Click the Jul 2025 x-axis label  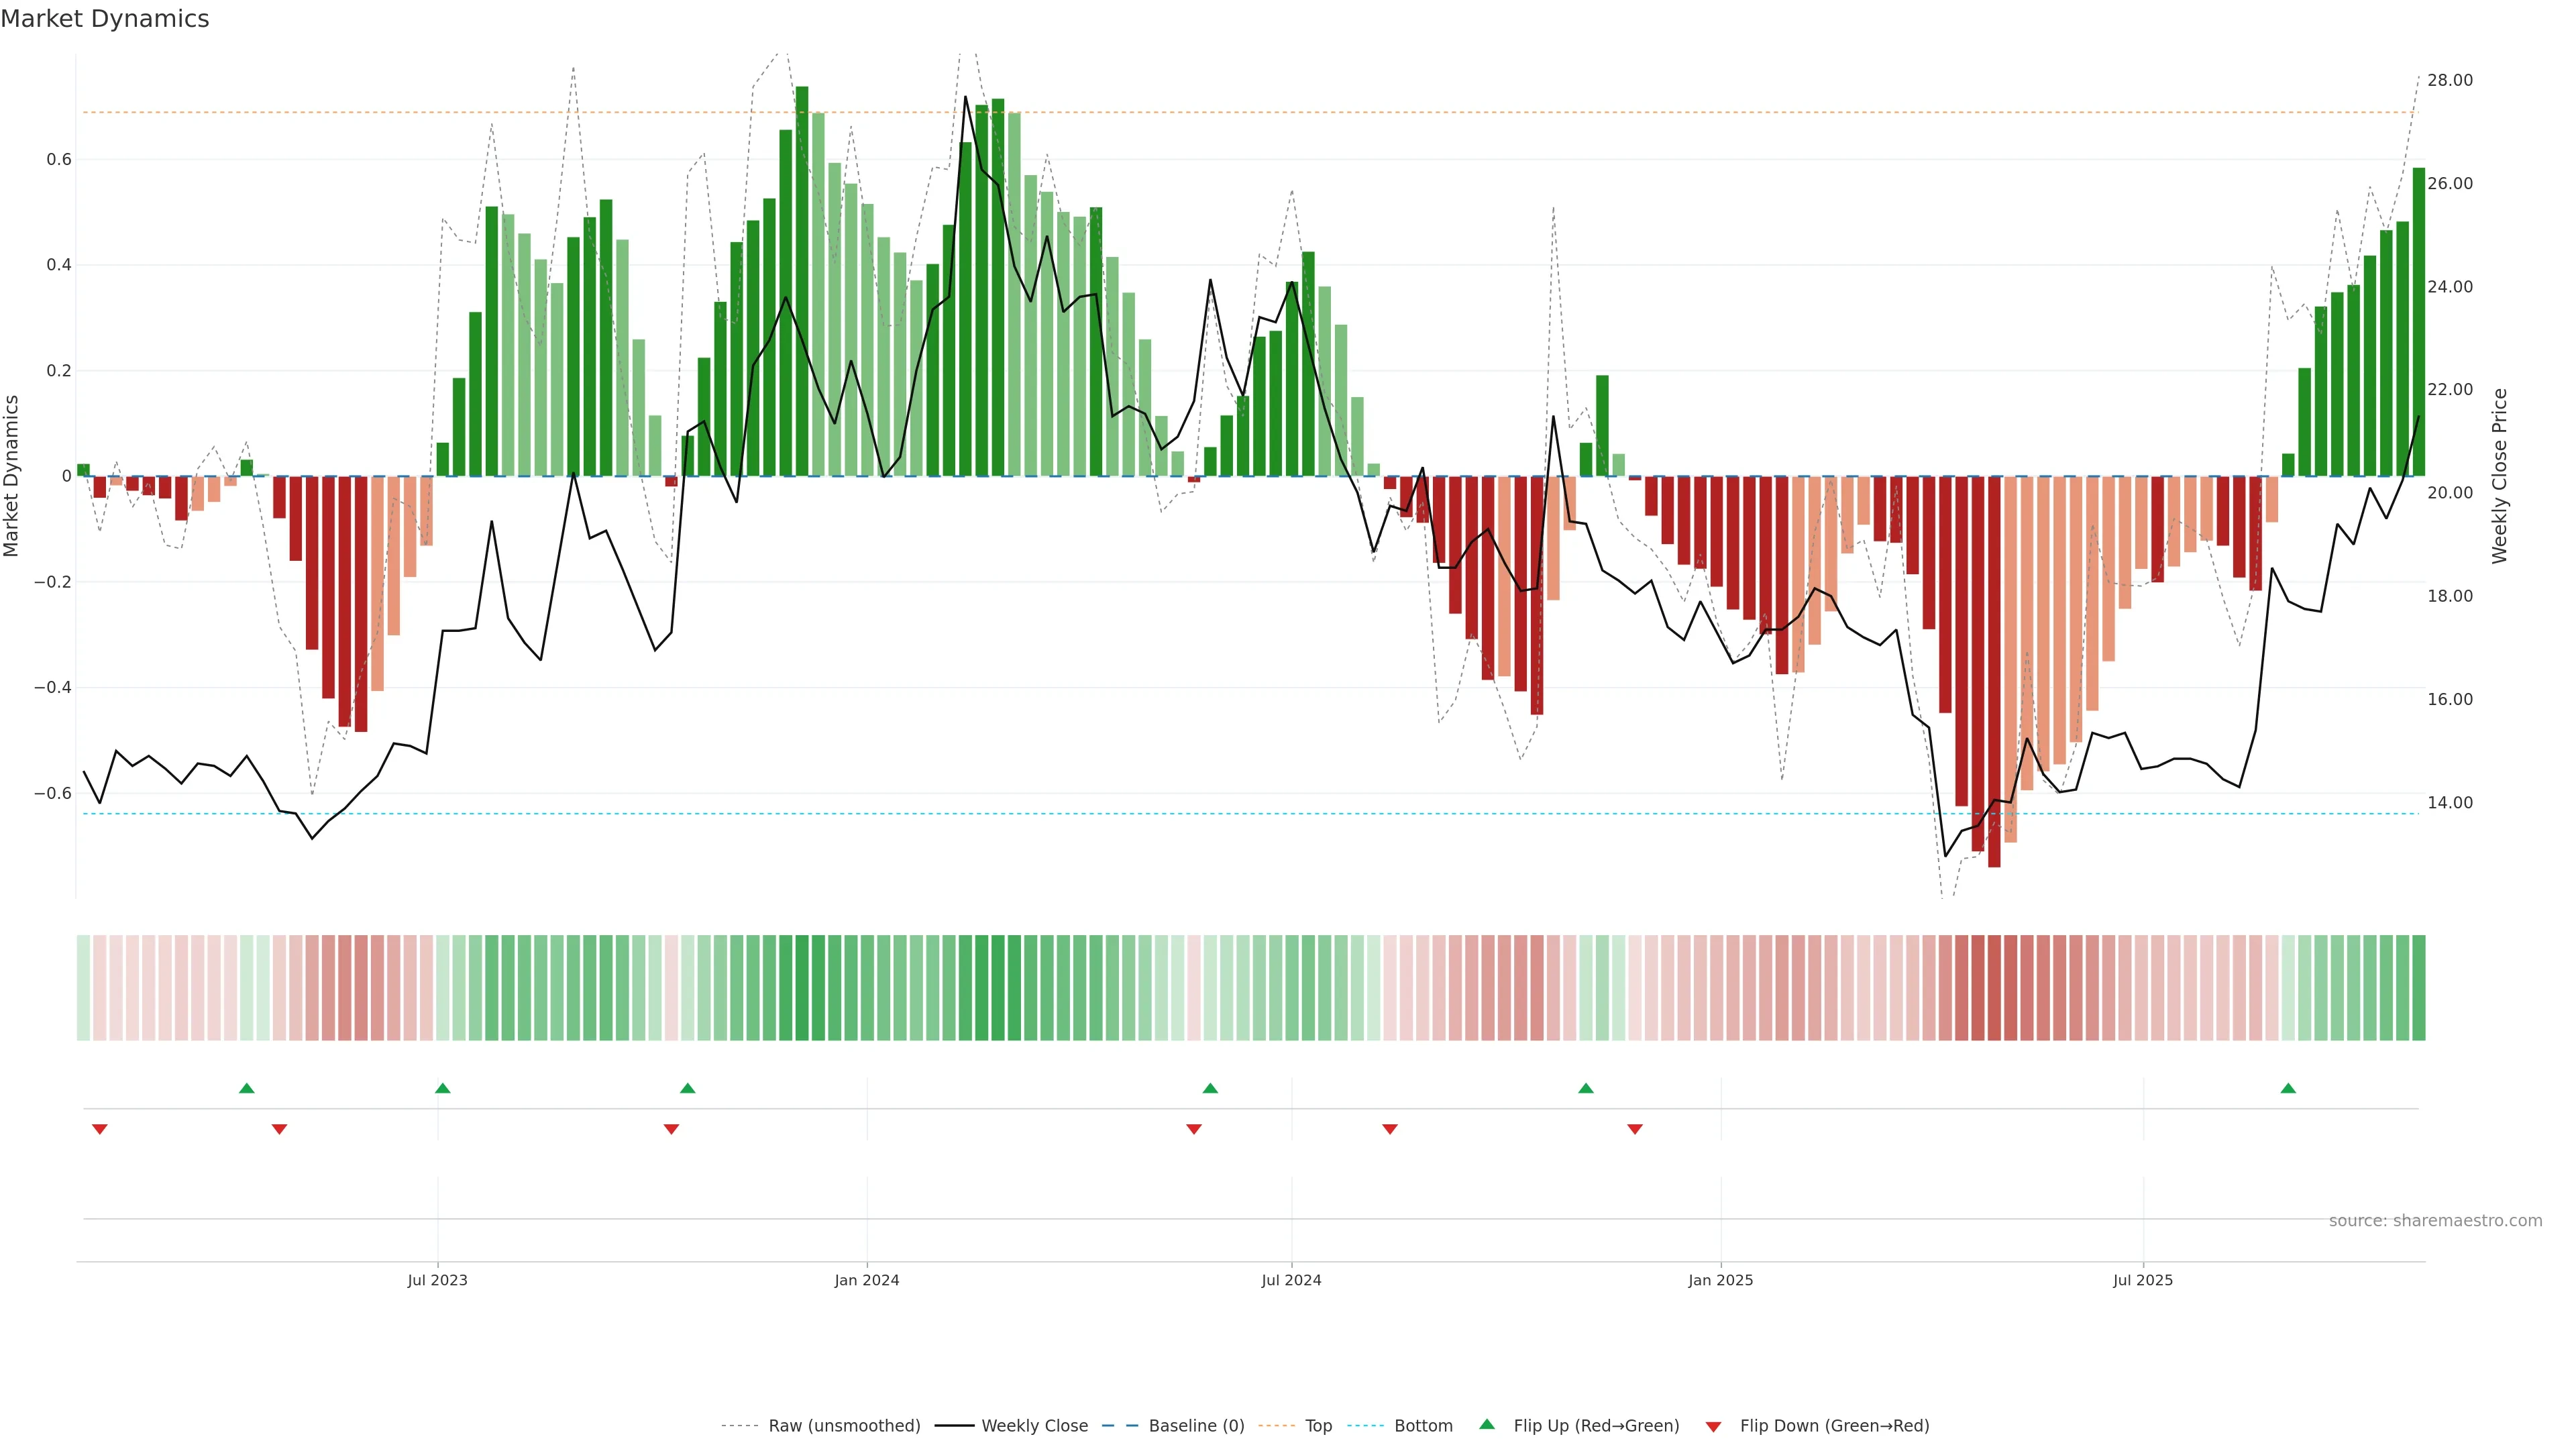coord(2143,1280)
